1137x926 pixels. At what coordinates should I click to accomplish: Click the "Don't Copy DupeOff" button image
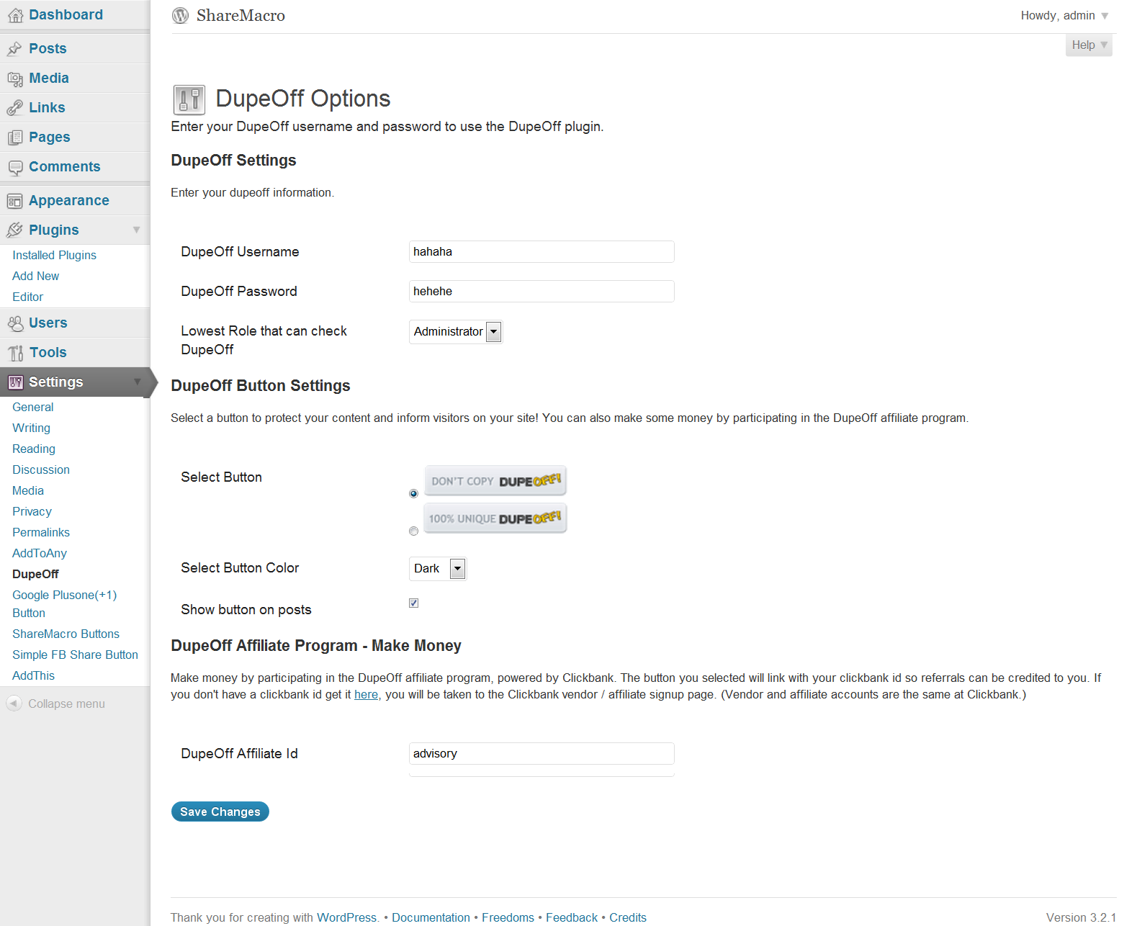click(495, 481)
